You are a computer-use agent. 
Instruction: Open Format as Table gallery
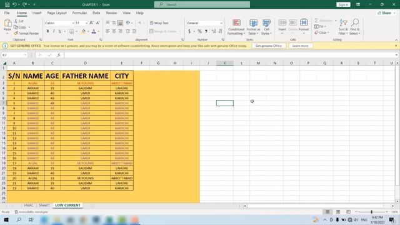253,27
